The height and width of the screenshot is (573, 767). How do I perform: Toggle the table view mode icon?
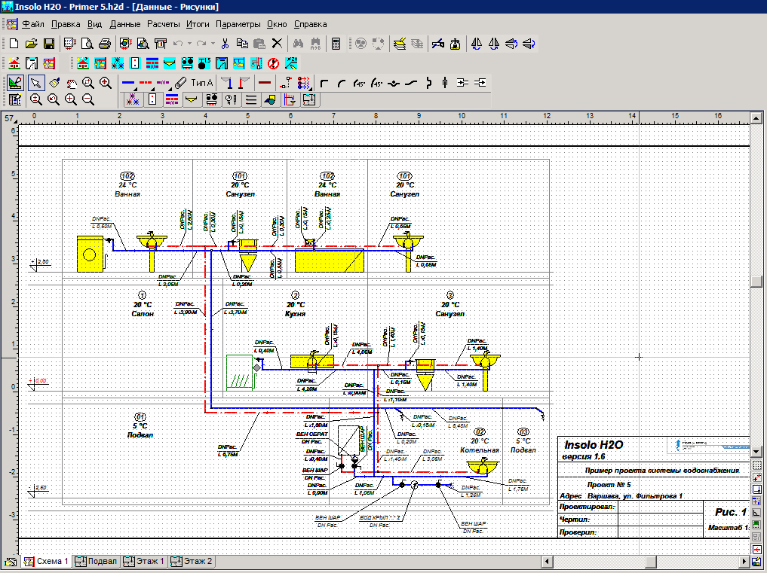[15, 99]
